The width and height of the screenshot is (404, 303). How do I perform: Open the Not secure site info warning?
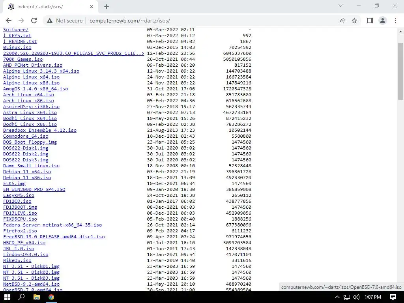tap(65, 21)
